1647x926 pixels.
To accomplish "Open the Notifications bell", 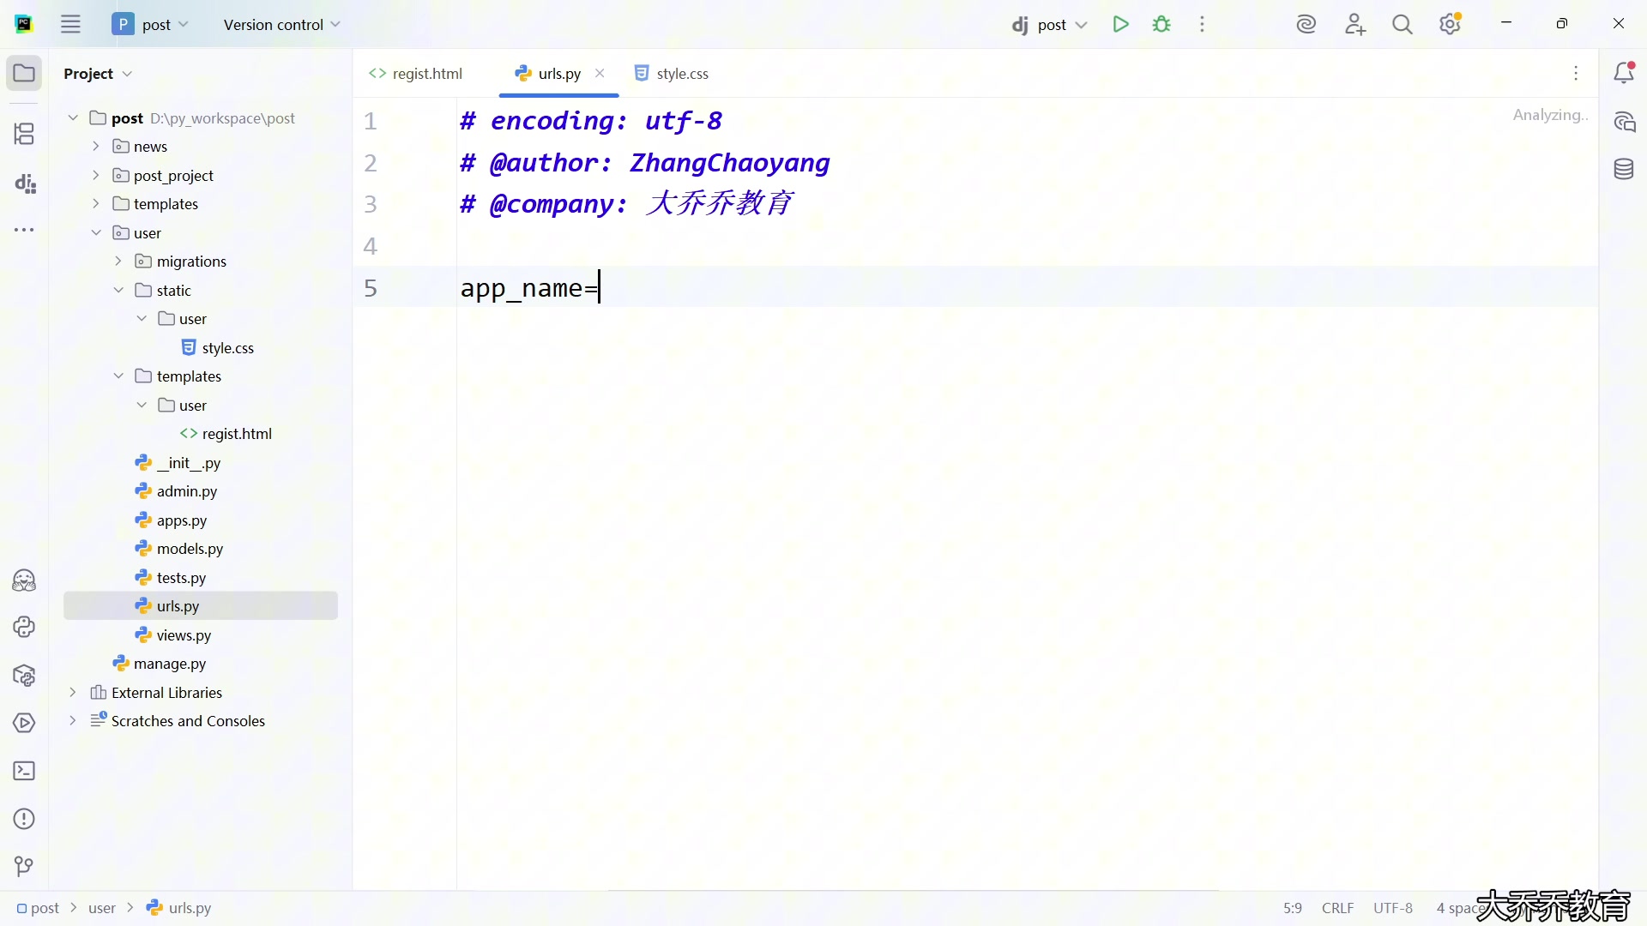I will pyautogui.click(x=1624, y=74).
